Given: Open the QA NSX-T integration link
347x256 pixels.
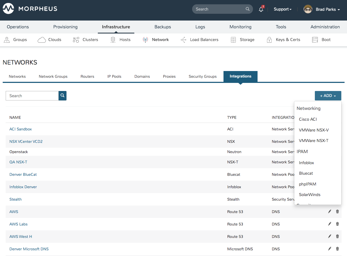Looking at the screenshot, I should 18,162.
